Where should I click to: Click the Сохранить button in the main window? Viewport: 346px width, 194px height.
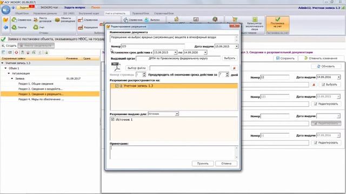pyautogui.click(x=285, y=58)
